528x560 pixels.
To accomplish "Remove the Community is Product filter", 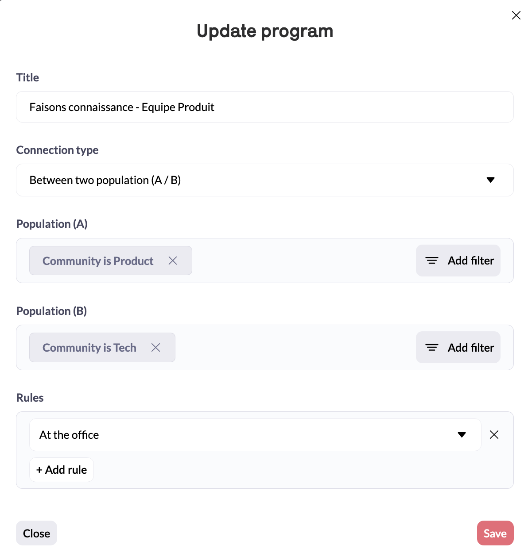I will pyautogui.click(x=173, y=261).
